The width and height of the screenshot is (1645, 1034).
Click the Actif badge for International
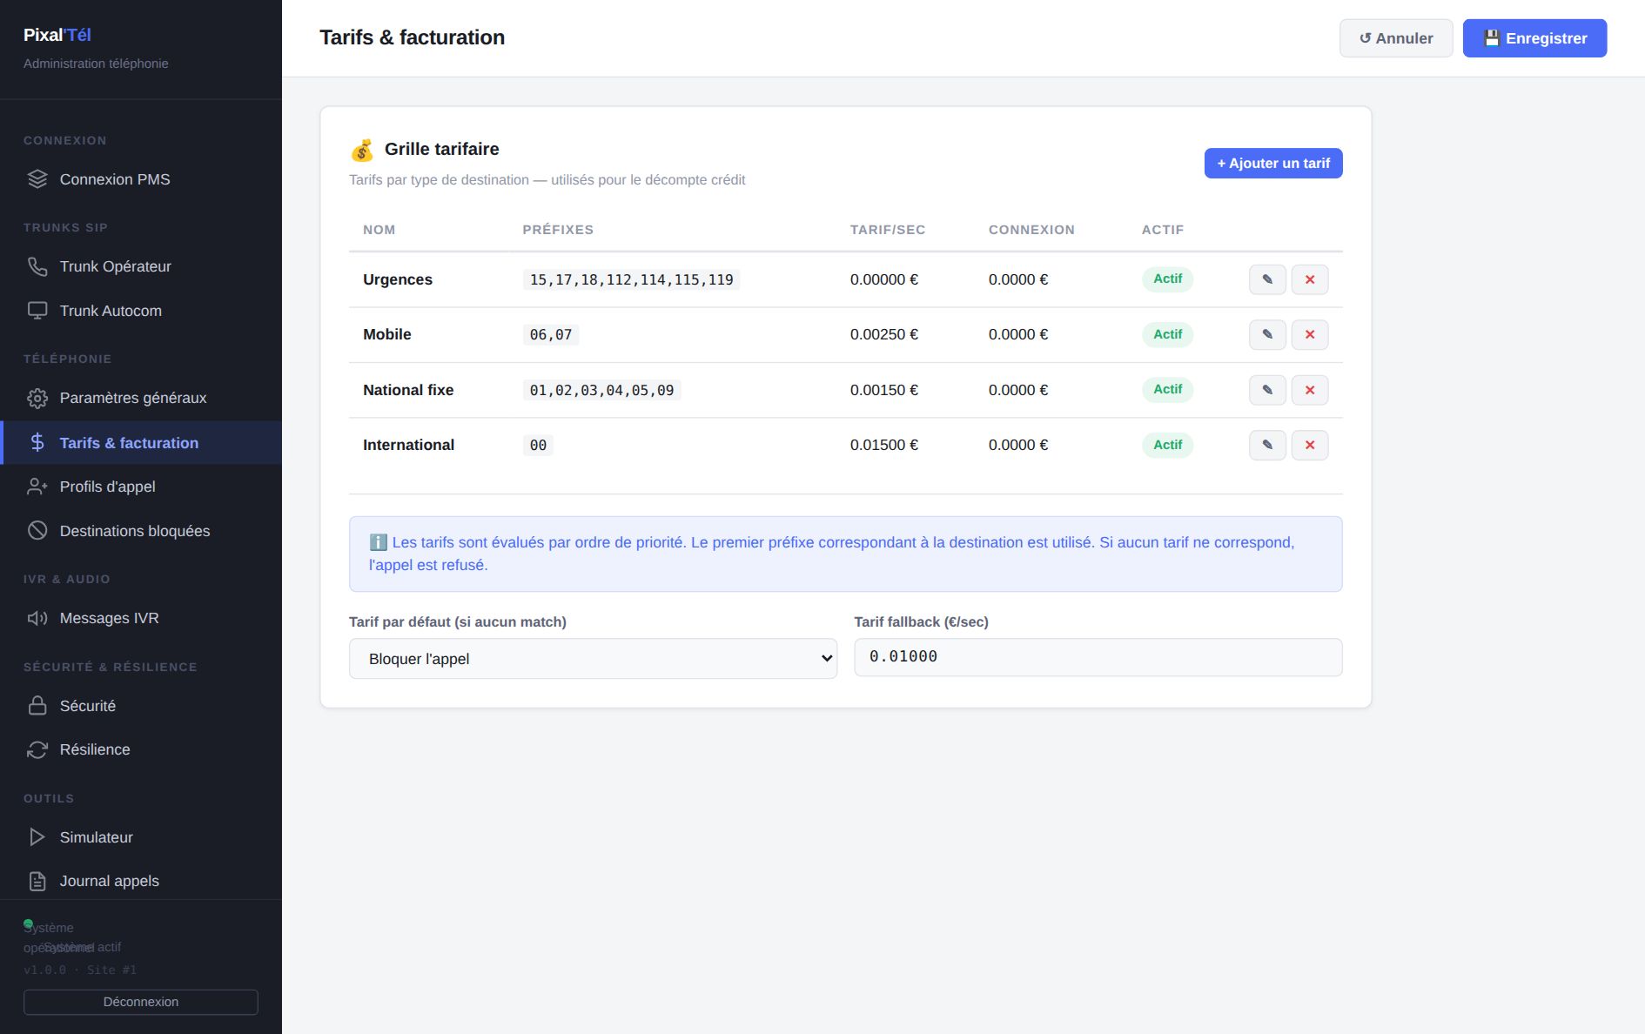[1167, 445]
